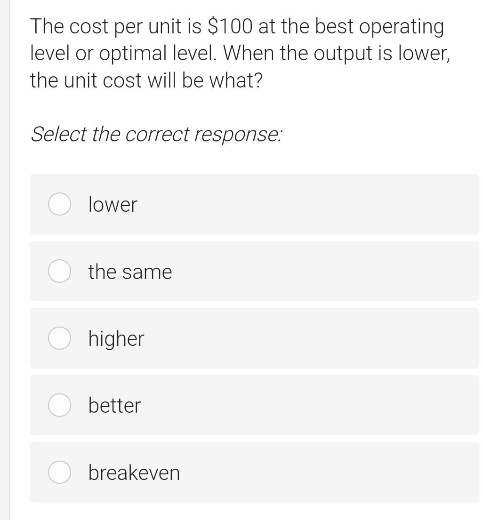Click the "the same" answer row

point(254,271)
